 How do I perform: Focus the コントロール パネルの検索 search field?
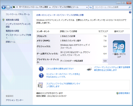click(111, 7)
